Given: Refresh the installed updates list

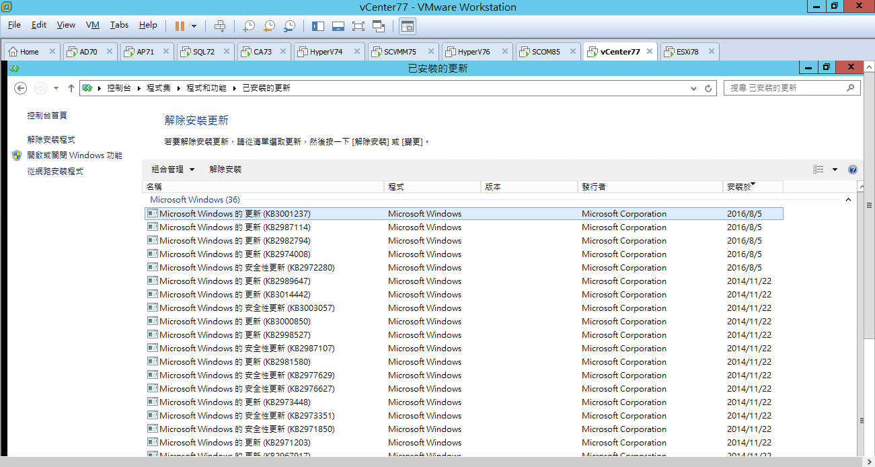Looking at the screenshot, I should tap(708, 88).
